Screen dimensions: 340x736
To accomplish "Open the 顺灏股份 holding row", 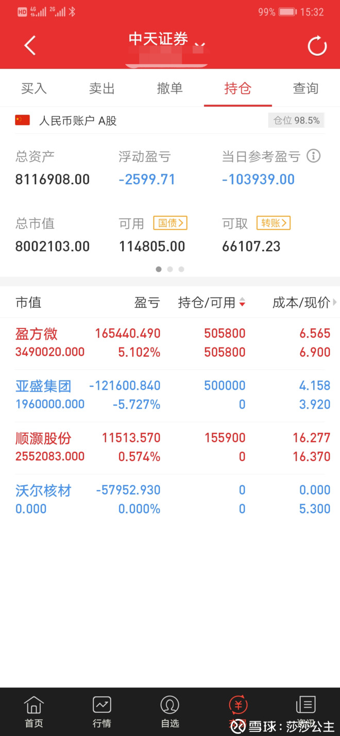I will pyautogui.click(x=170, y=447).
